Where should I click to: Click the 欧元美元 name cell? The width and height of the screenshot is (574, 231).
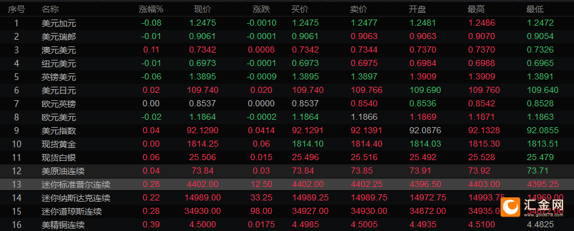coord(59,117)
